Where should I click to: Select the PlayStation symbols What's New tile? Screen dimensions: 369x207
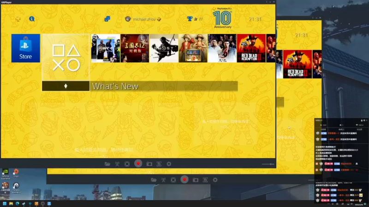(x=65, y=57)
